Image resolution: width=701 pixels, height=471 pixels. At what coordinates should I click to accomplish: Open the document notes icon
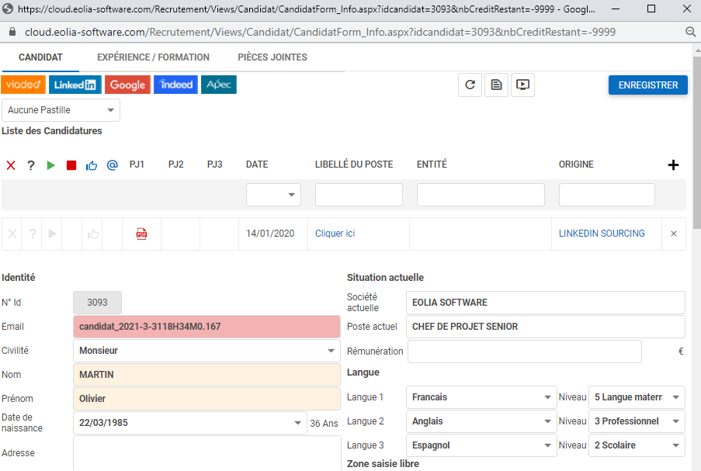[497, 85]
